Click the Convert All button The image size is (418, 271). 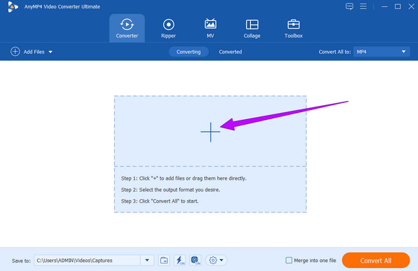pos(376,261)
